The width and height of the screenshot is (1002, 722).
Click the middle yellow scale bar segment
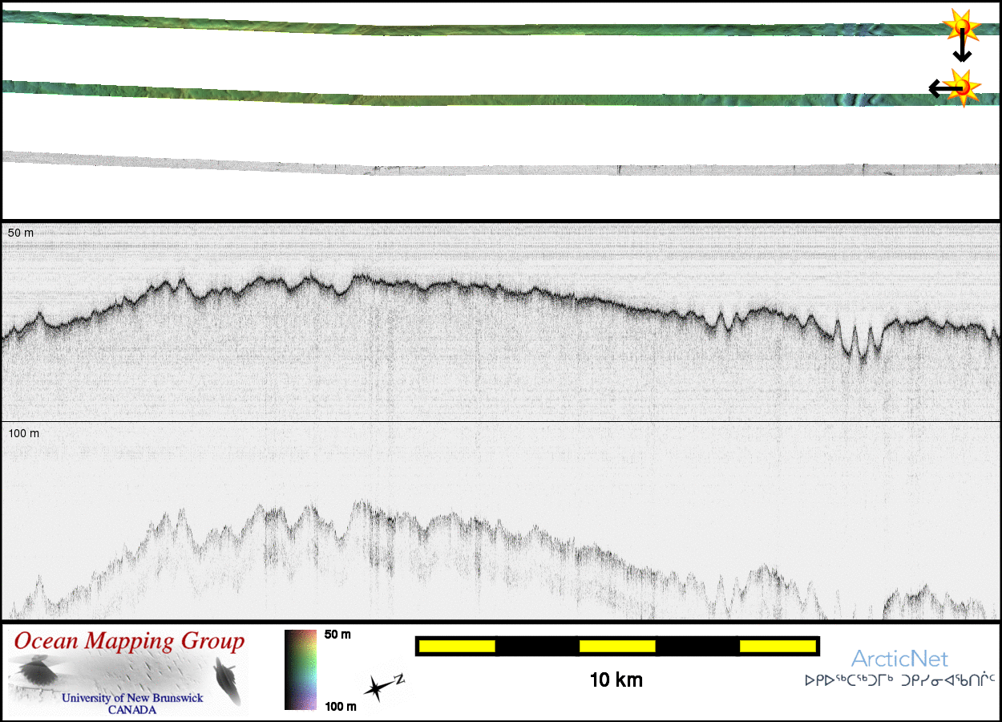pyautogui.click(x=617, y=646)
